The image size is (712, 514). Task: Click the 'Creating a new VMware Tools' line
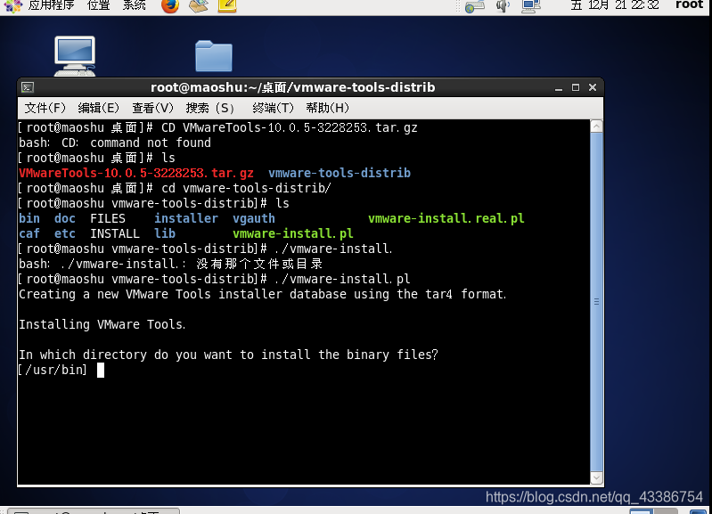263,294
